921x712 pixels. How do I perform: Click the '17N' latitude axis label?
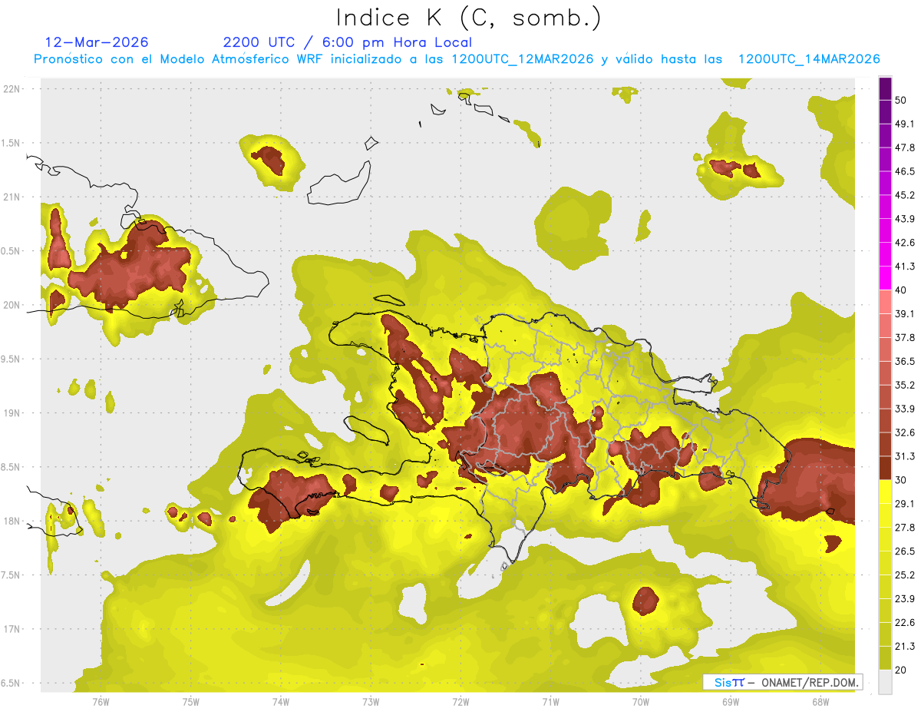point(13,629)
